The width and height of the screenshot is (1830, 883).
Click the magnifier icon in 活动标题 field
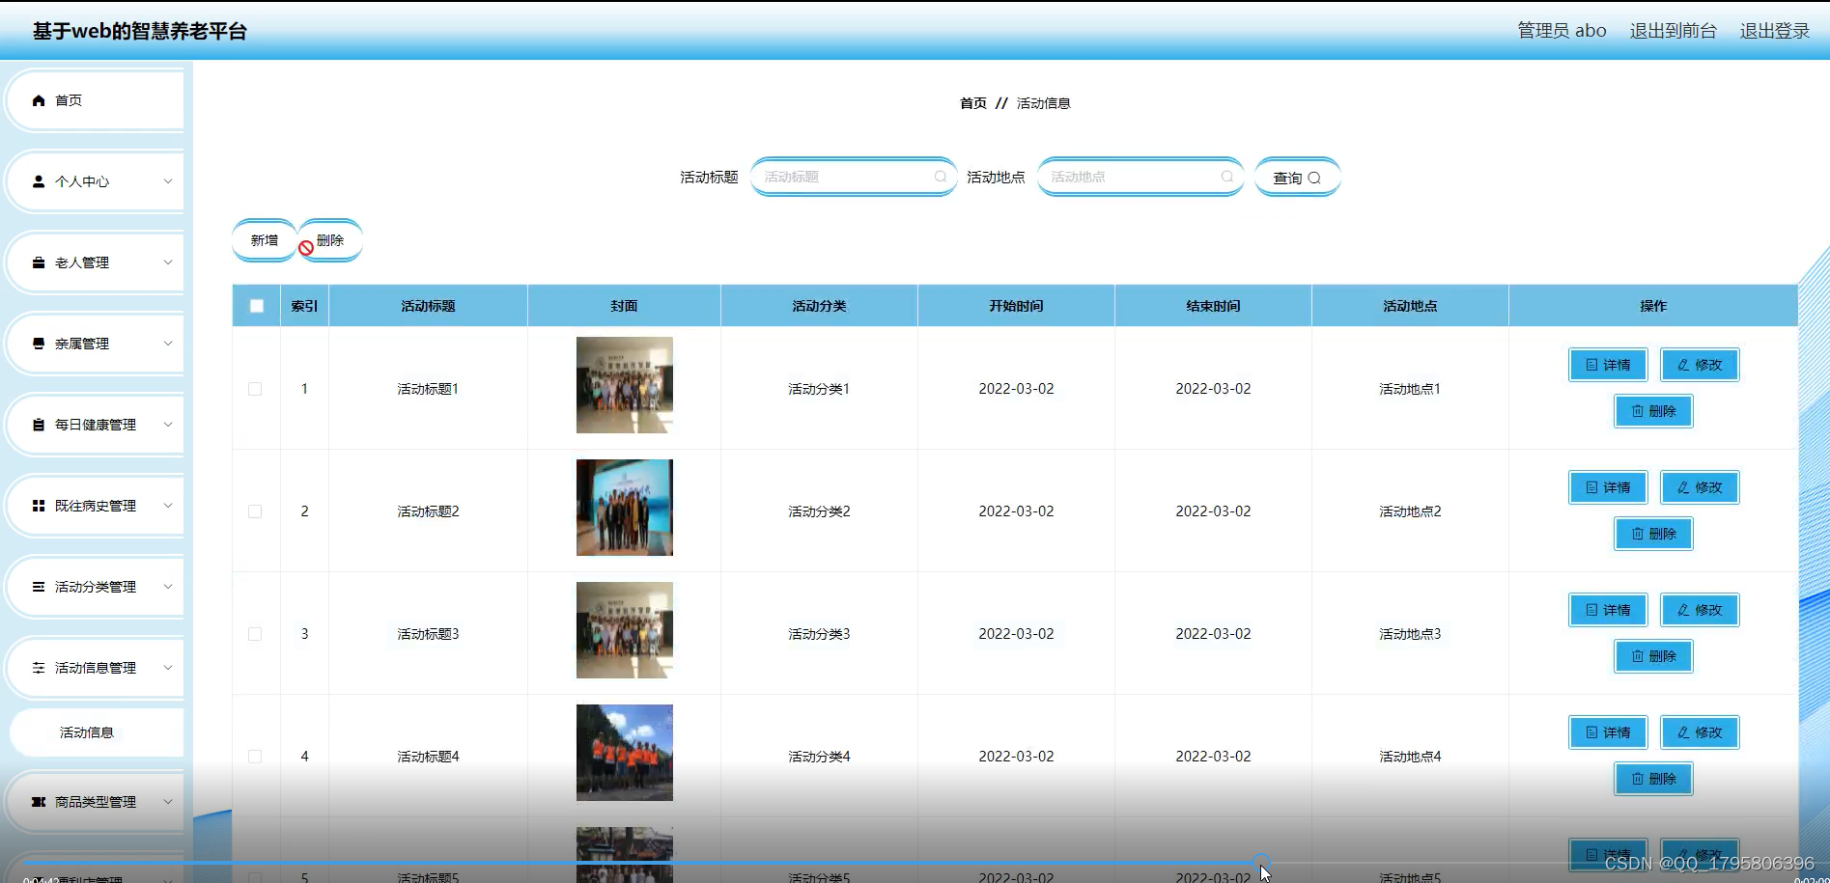point(941,177)
